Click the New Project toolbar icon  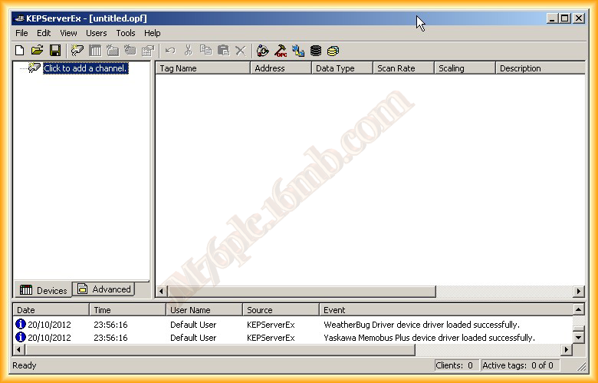(20, 51)
